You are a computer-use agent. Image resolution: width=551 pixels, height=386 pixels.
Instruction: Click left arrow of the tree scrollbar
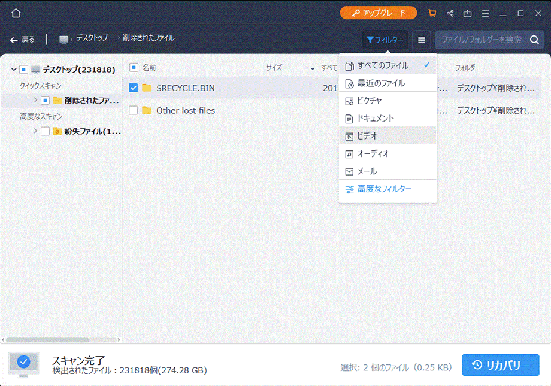[3, 340]
